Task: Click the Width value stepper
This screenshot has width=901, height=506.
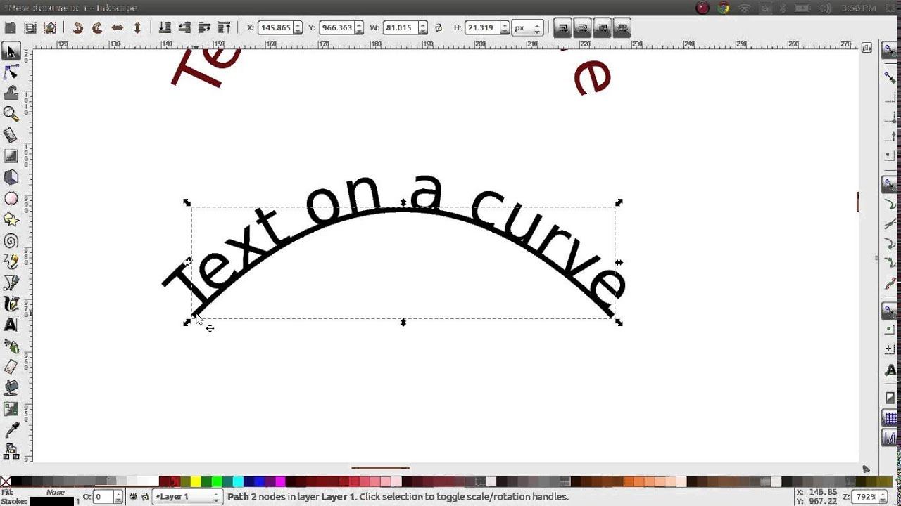Action: tap(422, 28)
